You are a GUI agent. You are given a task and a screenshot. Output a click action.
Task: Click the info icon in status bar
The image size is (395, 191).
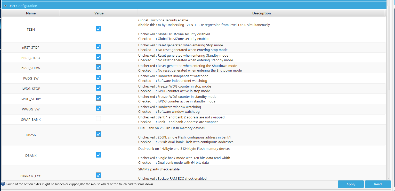(x=3, y=184)
